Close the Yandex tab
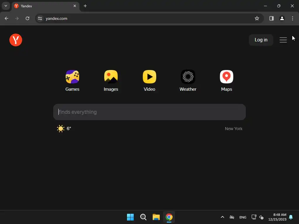Image resolution: width=299 pixels, height=224 pixels. tap(75, 6)
